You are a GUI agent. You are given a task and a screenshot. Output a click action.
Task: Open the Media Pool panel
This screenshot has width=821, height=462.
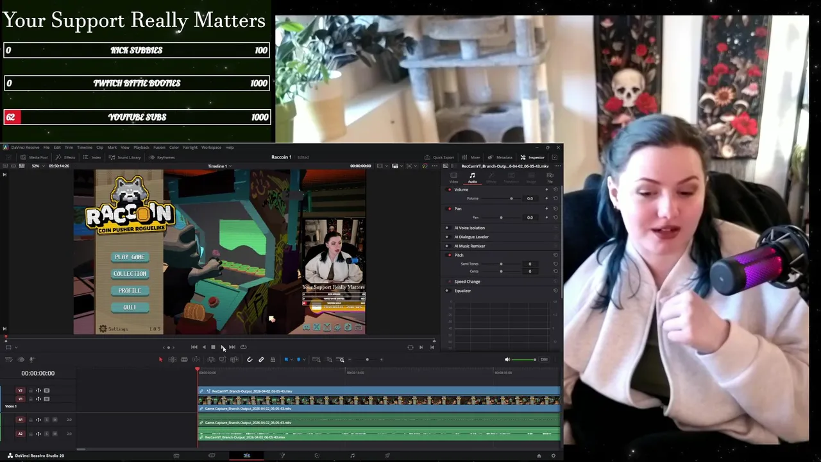tap(33, 157)
